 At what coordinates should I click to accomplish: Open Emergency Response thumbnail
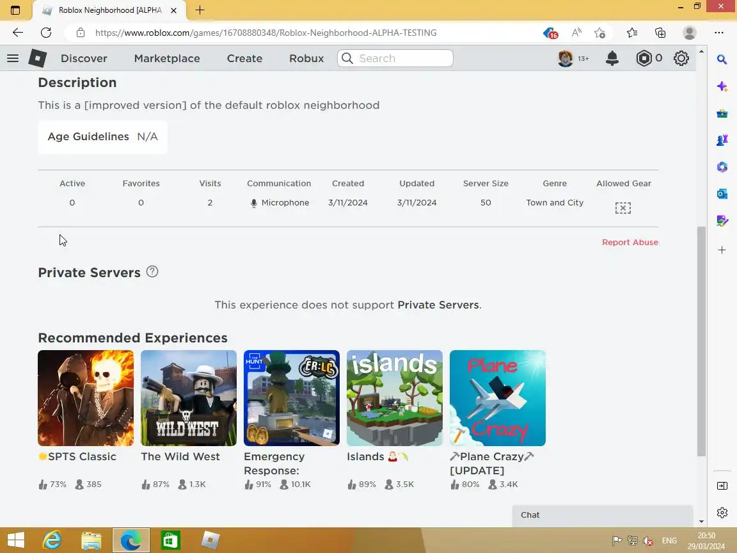tap(292, 398)
